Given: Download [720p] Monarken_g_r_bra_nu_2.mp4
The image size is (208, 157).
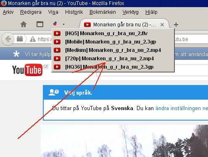Looking at the screenshot, I should pos(113,59).
